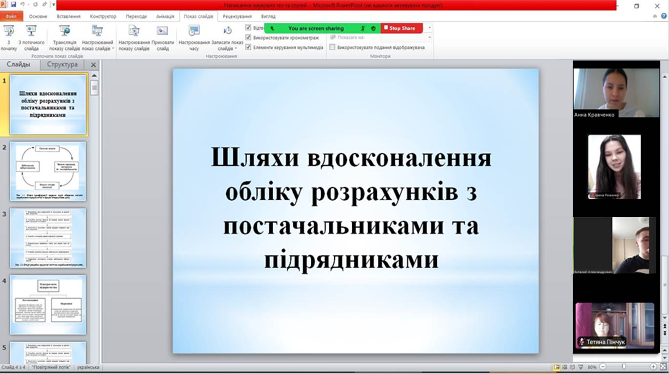Screen dimensions: 669x374
Task: Open the Вигляд ribbon tab
Action: point(268,16)
